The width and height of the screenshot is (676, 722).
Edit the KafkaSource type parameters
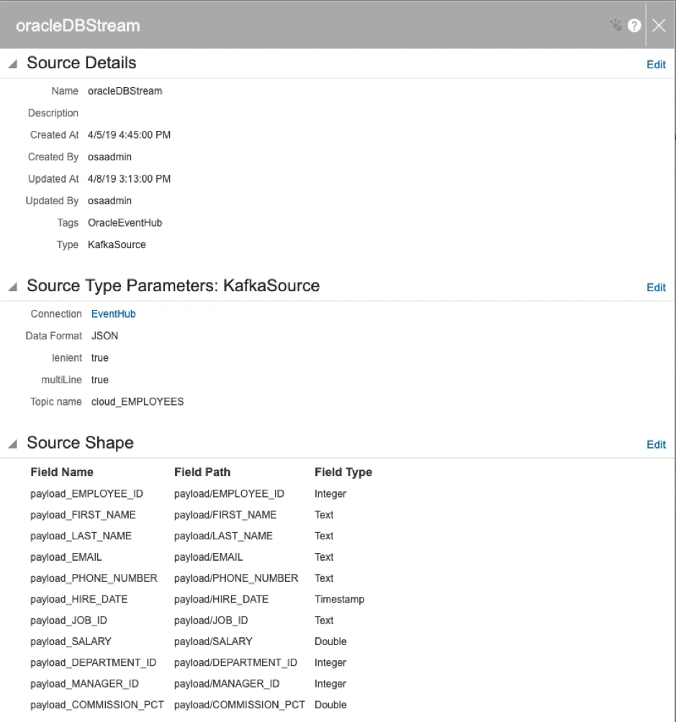656,288
